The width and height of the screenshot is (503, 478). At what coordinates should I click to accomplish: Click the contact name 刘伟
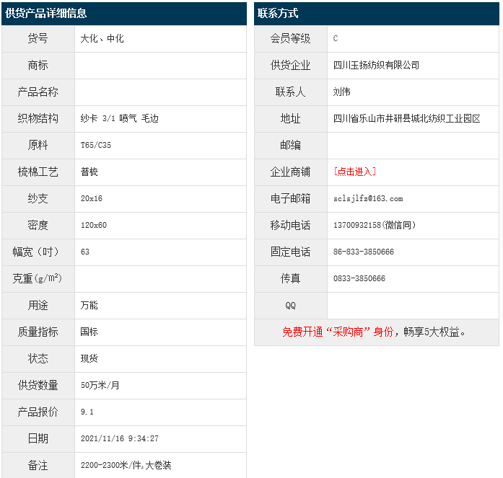coord(342,92)
